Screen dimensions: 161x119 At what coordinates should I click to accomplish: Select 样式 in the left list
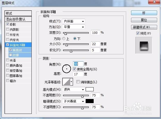[18, 13]
